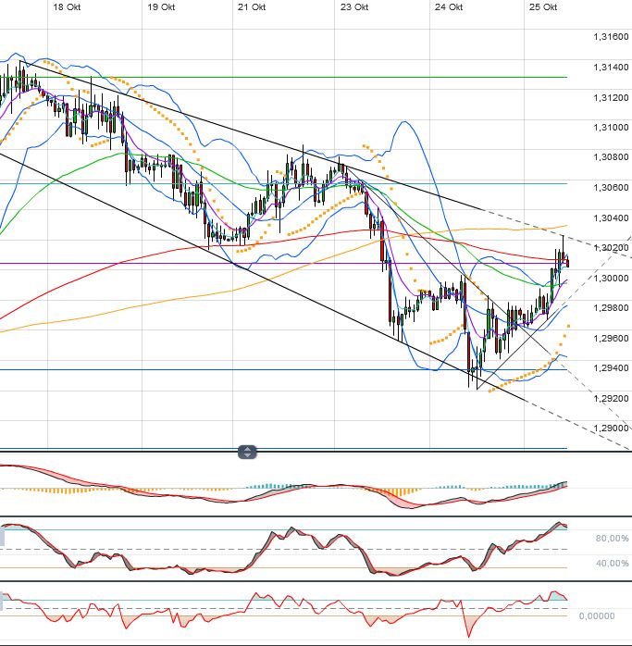Click the 19 Okt date label

(161, 7)
